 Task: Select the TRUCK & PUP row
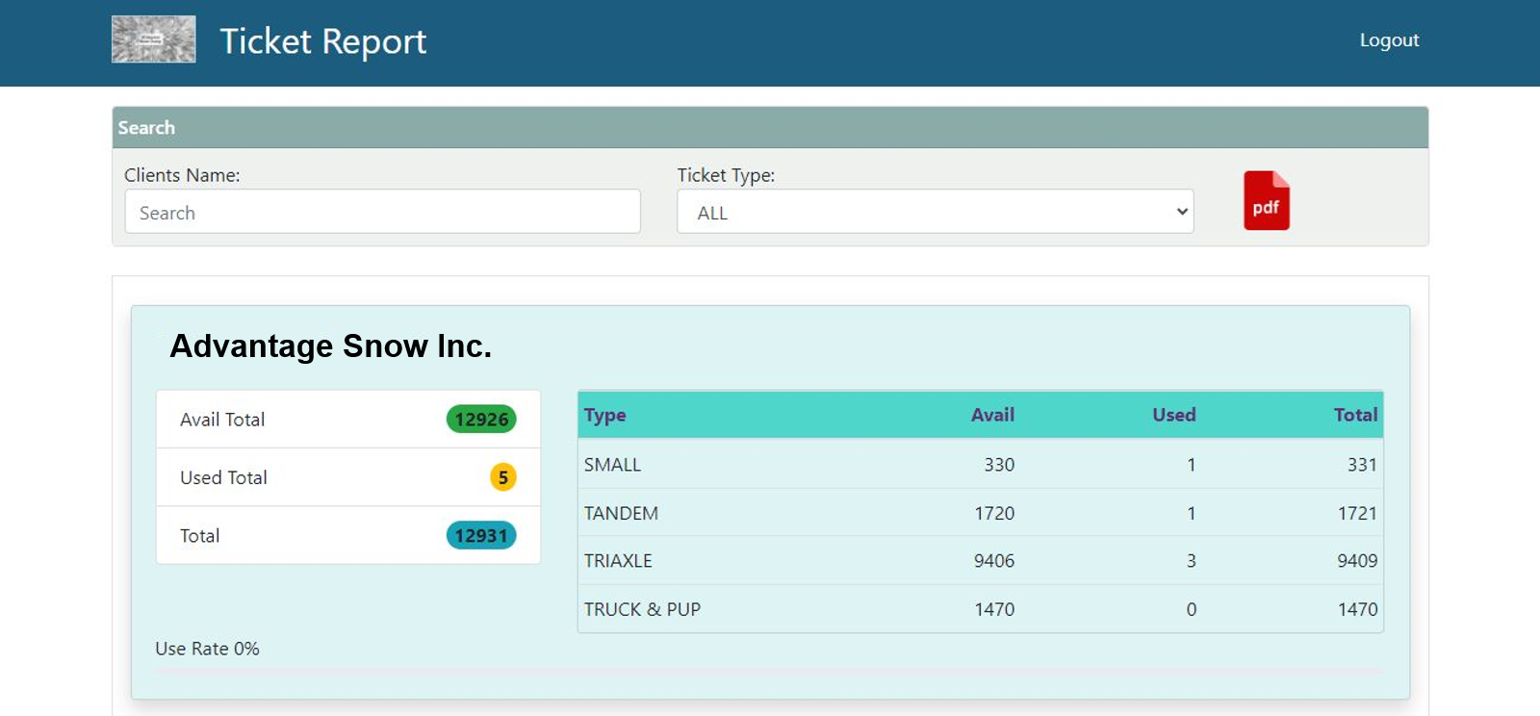tap(980, 609)
